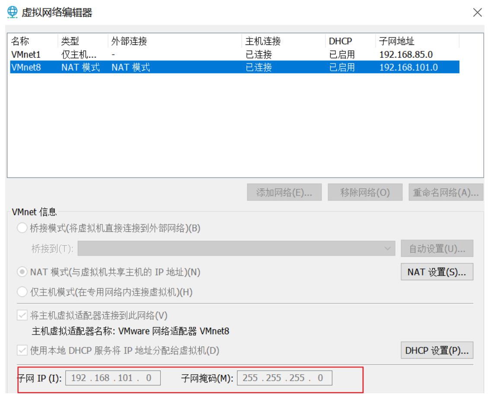The height and width of the screenshot is (398, 488).
Task: Open NAT 设置(S)... dialog
Action: pos(437,272)
